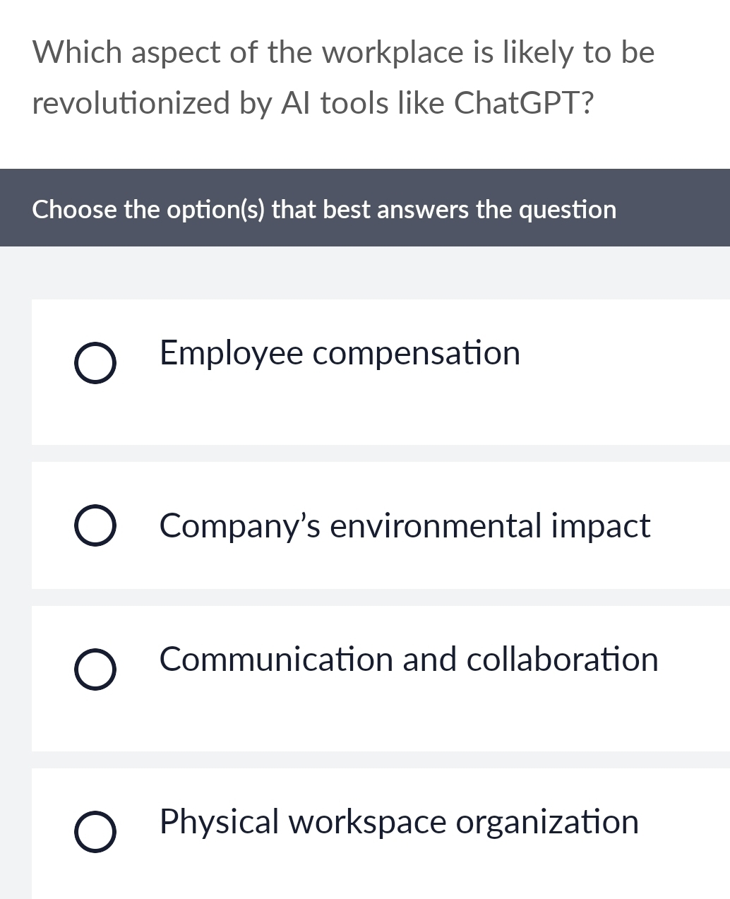Image resolution: width=730 pixels, height=899 pixels.
Task: Click the "Company's environmental impact" answer text
Action: 405,526
